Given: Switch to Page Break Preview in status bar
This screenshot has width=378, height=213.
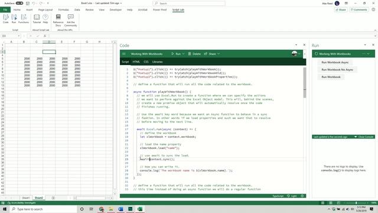Looking at the screenshot, I should click(x=338, y=203).
